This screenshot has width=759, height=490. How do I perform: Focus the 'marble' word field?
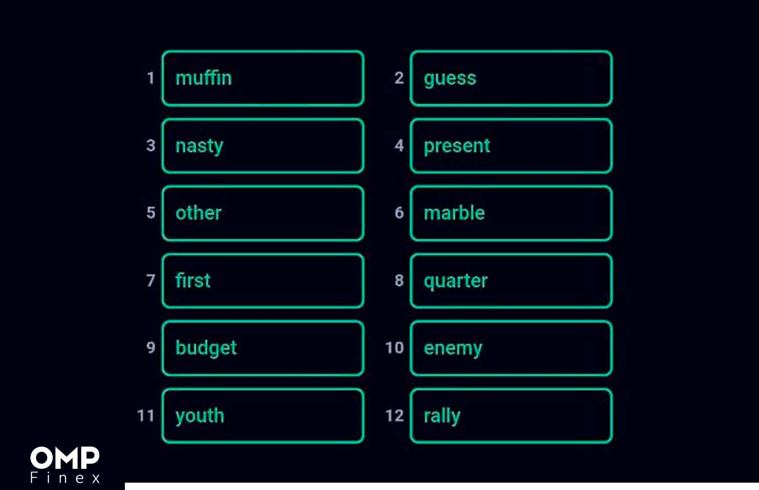(511, 213)
